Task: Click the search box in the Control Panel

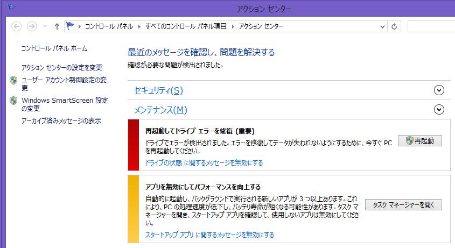Action: click(431, 26)
